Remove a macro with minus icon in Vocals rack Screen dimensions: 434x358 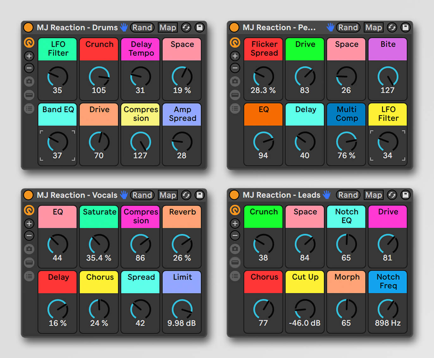tap(29, 236)
